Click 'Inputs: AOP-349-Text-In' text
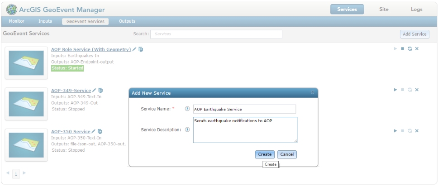The height and width of the screenshot is (192, 438). tap(76, 97)
